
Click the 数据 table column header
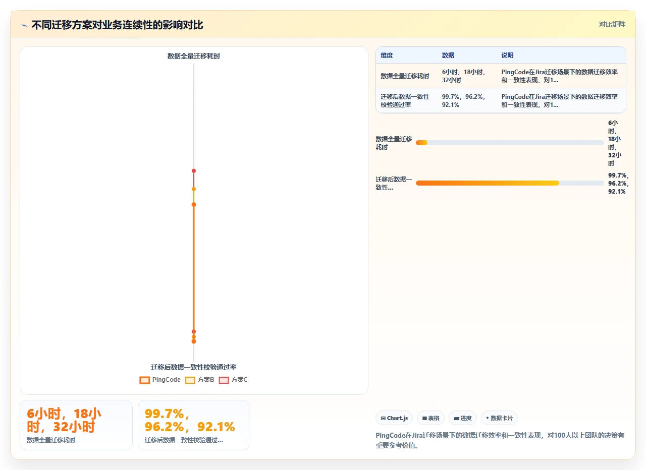[448, 55]
